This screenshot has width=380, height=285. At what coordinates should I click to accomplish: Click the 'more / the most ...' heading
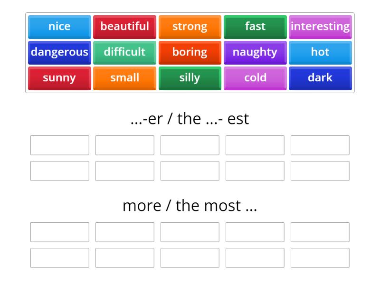point(190,205)
